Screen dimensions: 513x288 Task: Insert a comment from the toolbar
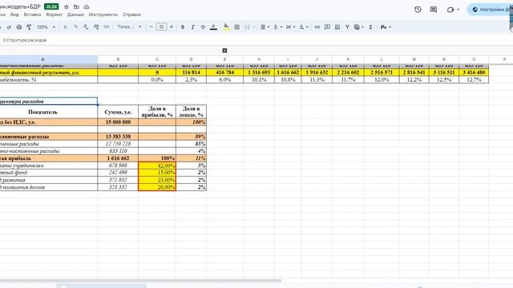(x=327, y=27)
